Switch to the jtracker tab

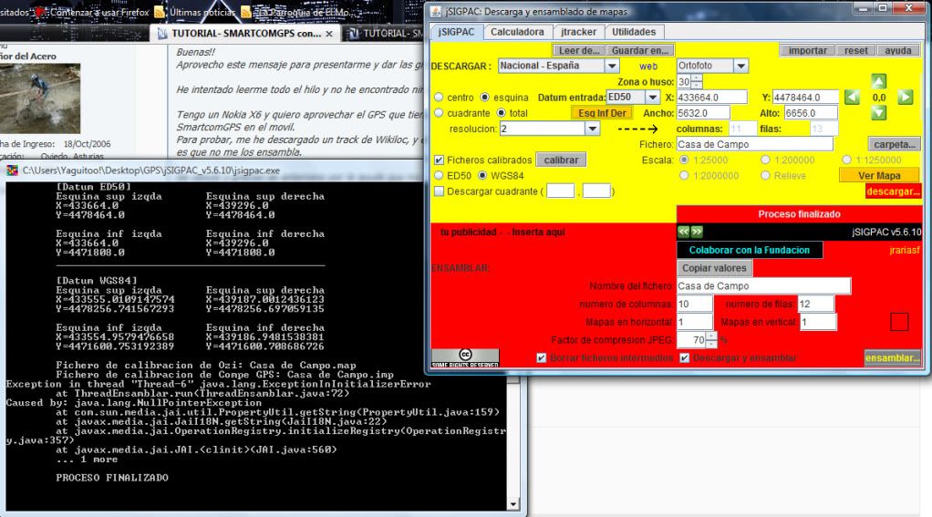click(578, 32)
